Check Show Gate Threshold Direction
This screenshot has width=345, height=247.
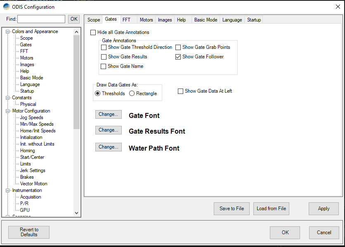(104, 47)
